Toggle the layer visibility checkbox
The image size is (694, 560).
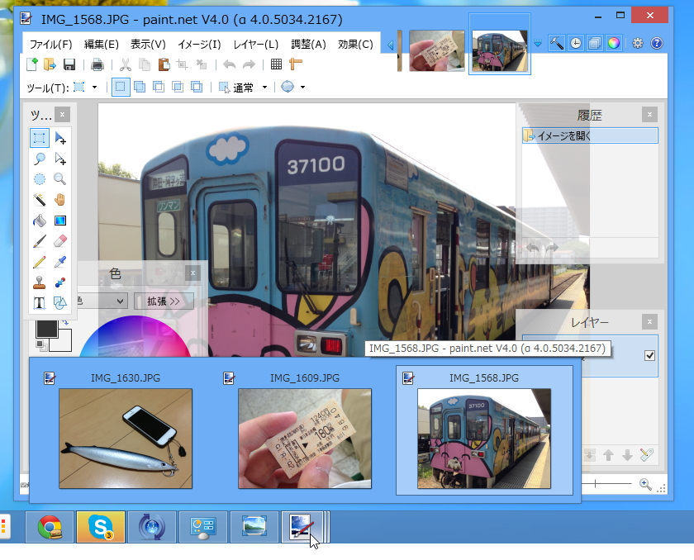click(649, 355)
